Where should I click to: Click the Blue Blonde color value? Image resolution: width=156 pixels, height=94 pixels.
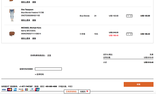click(84, 16)
